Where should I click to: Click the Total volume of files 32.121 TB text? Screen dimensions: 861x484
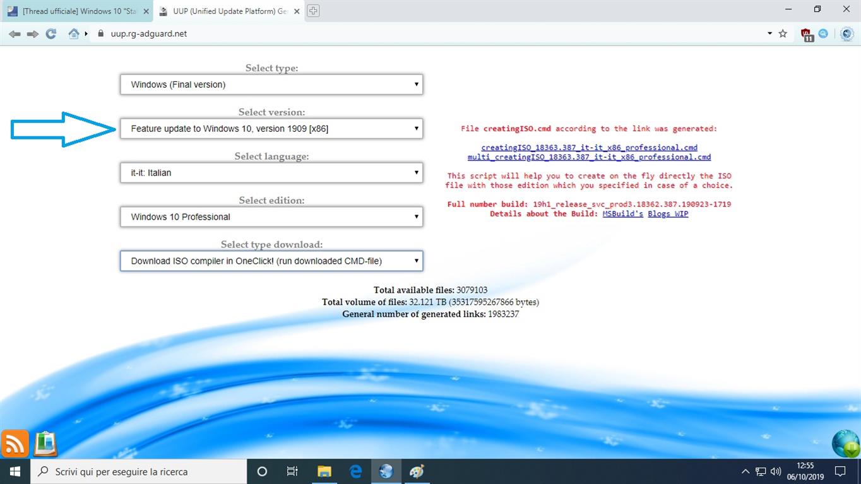click(430, 302)
